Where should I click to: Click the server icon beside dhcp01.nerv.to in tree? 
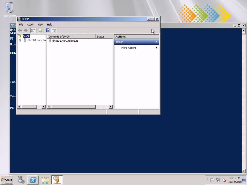pos(24,40)
